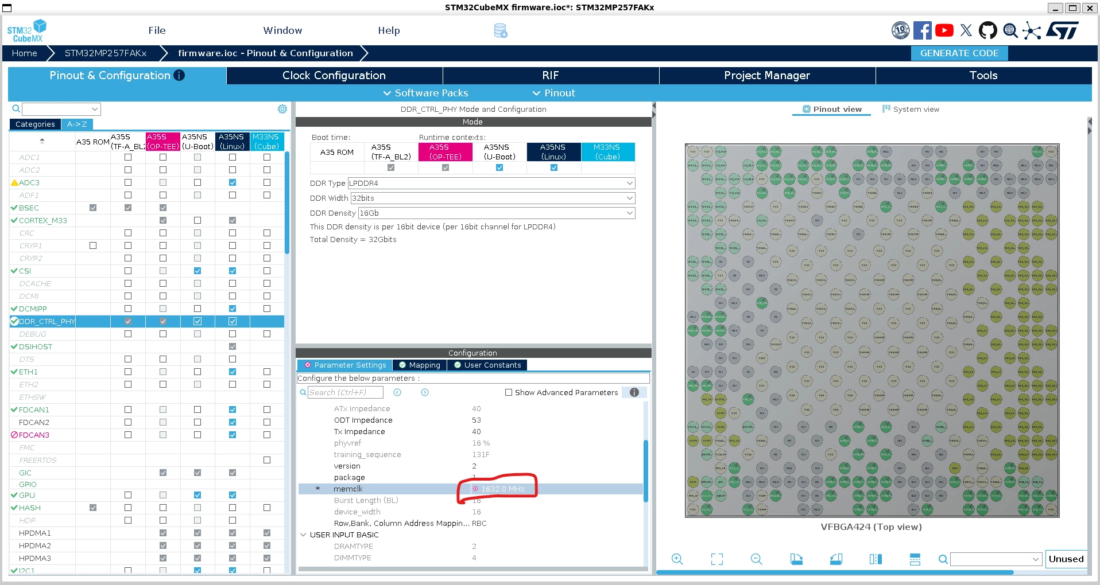Open the DDR Width dropdown

pyautogui.click(x=493, y=198)
